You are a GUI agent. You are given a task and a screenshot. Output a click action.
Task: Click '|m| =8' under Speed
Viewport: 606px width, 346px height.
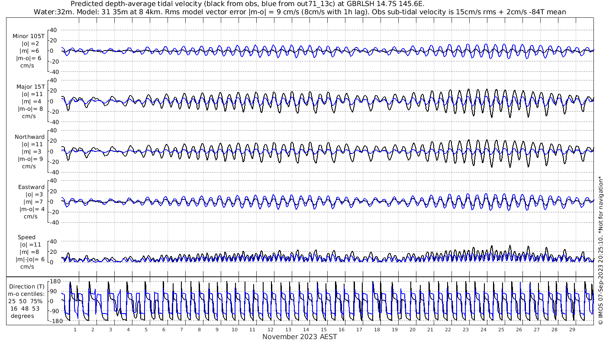30,252
